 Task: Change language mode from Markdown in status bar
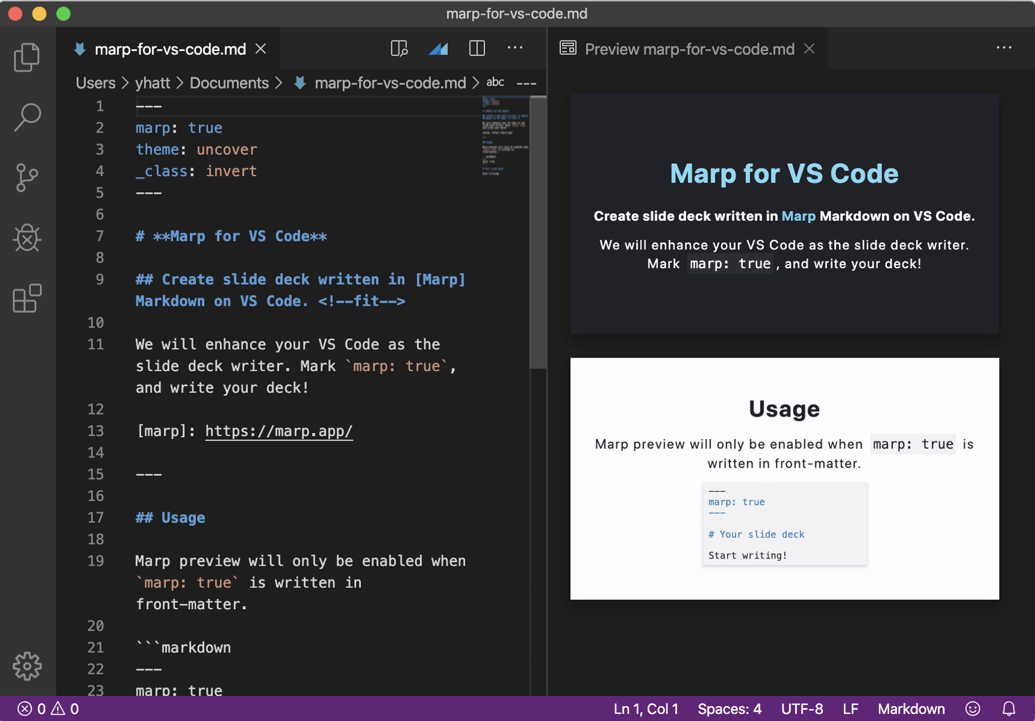coord(911,709)
